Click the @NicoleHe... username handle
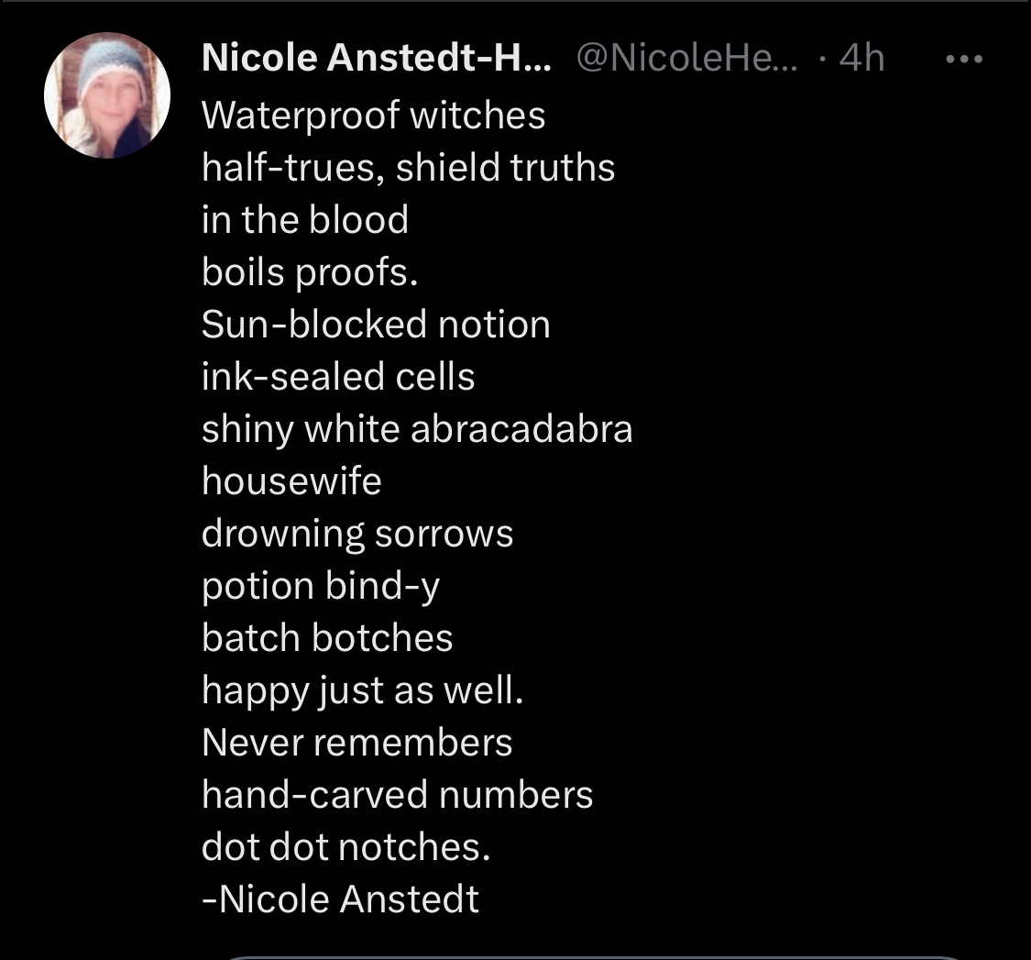 pyautogui.click(x=687, y=60)
